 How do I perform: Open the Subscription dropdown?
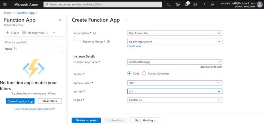[175, 33]
